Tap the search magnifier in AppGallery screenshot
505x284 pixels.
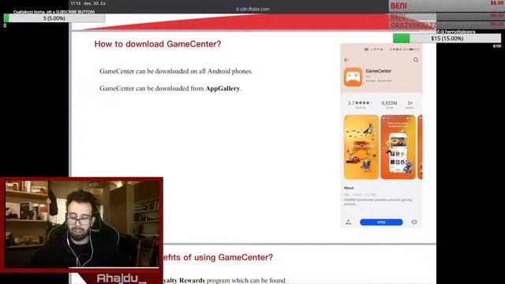point(416,60)
